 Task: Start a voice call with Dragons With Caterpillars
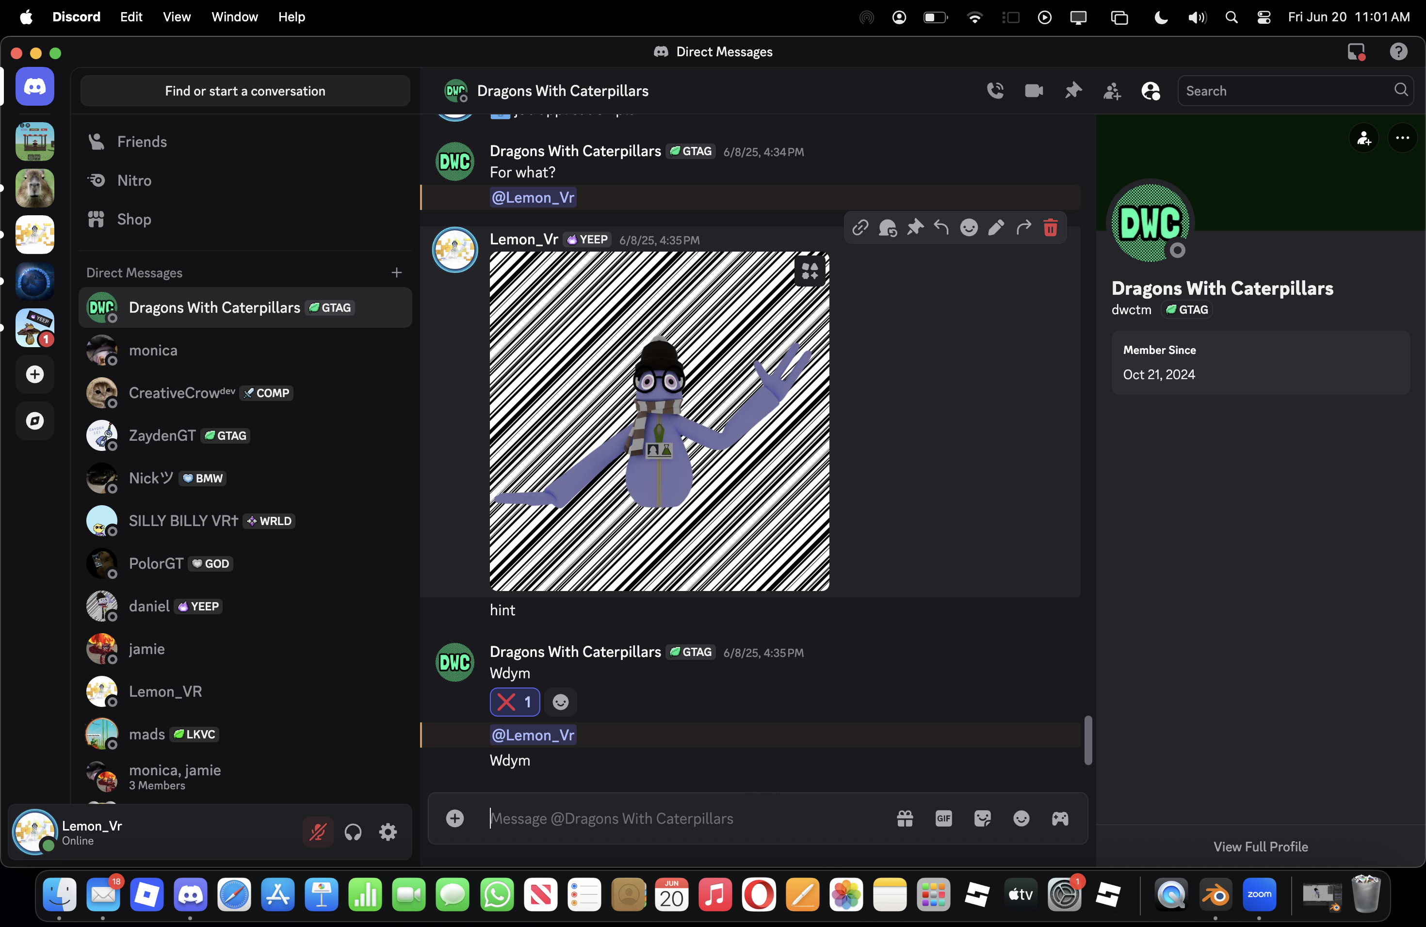tap(995, 91)
